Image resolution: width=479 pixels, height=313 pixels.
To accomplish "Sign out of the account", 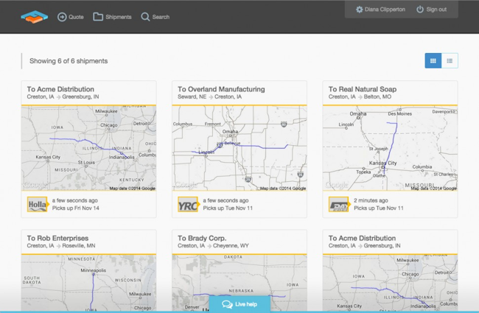I will pos(431,10).
